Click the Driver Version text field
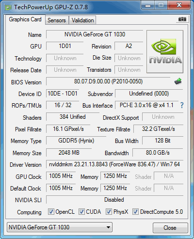 [114, 164]
